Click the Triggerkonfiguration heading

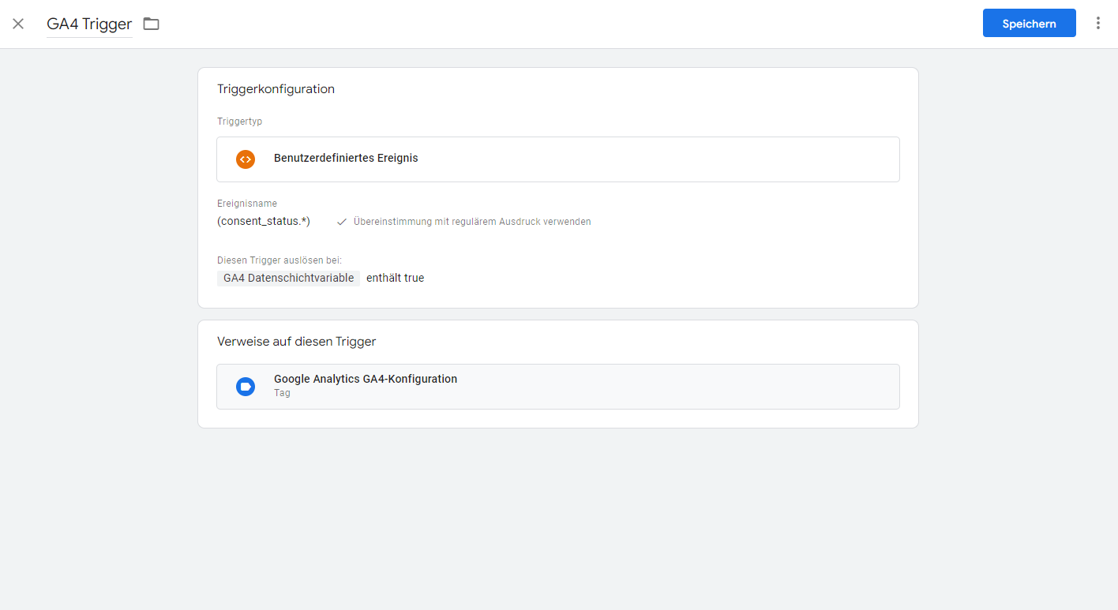point(276,89)
